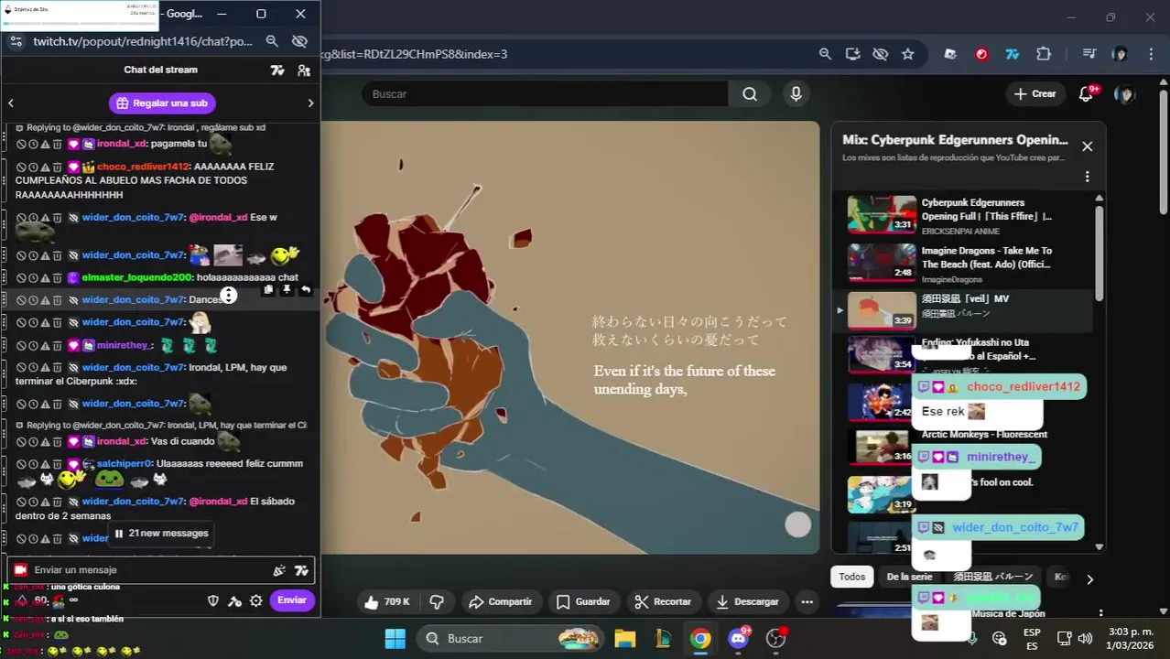This screenshot has width=1170, height=659.
Task: Open Chrome media control icon
Action: point(1089,54)
